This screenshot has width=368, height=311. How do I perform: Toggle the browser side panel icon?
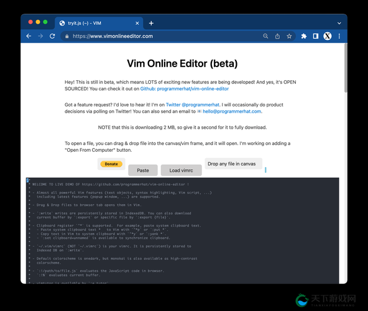pos(316,36)
